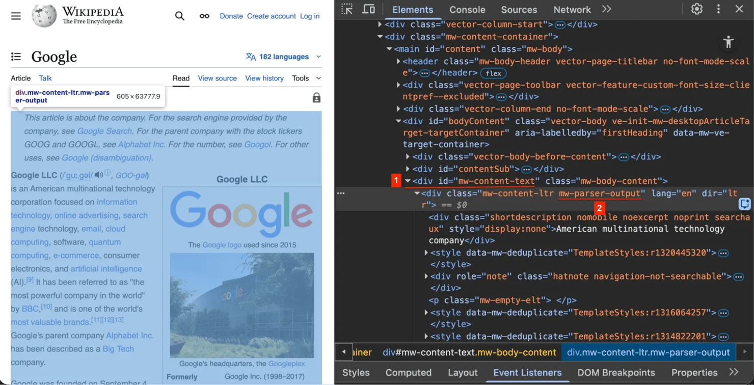Open DevTools settings gear
The image size is (754, 385).
pos(696,9)
